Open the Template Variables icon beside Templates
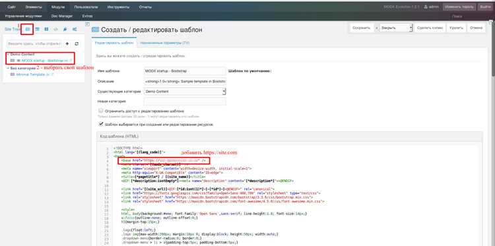Screen dimensions: 495x246 [x=37, y=29]
